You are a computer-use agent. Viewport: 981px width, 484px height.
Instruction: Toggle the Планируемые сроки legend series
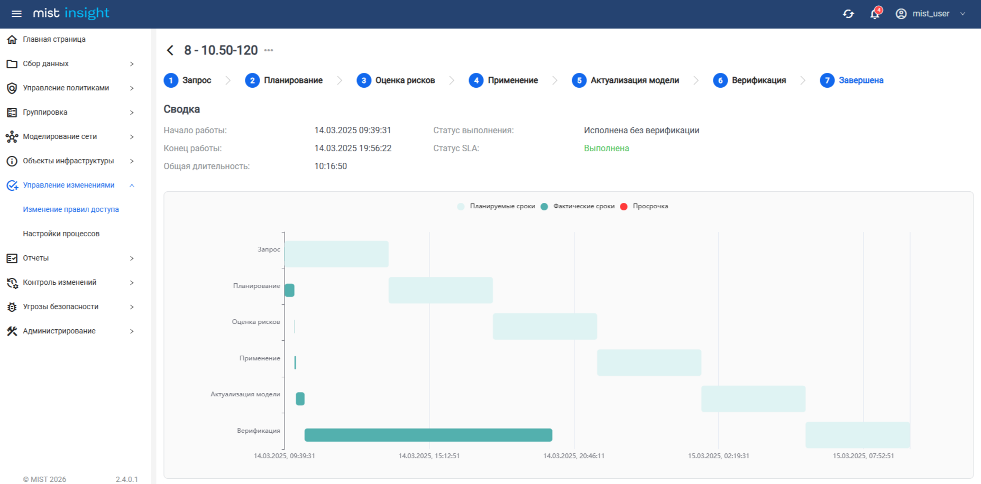pos(496,206)
